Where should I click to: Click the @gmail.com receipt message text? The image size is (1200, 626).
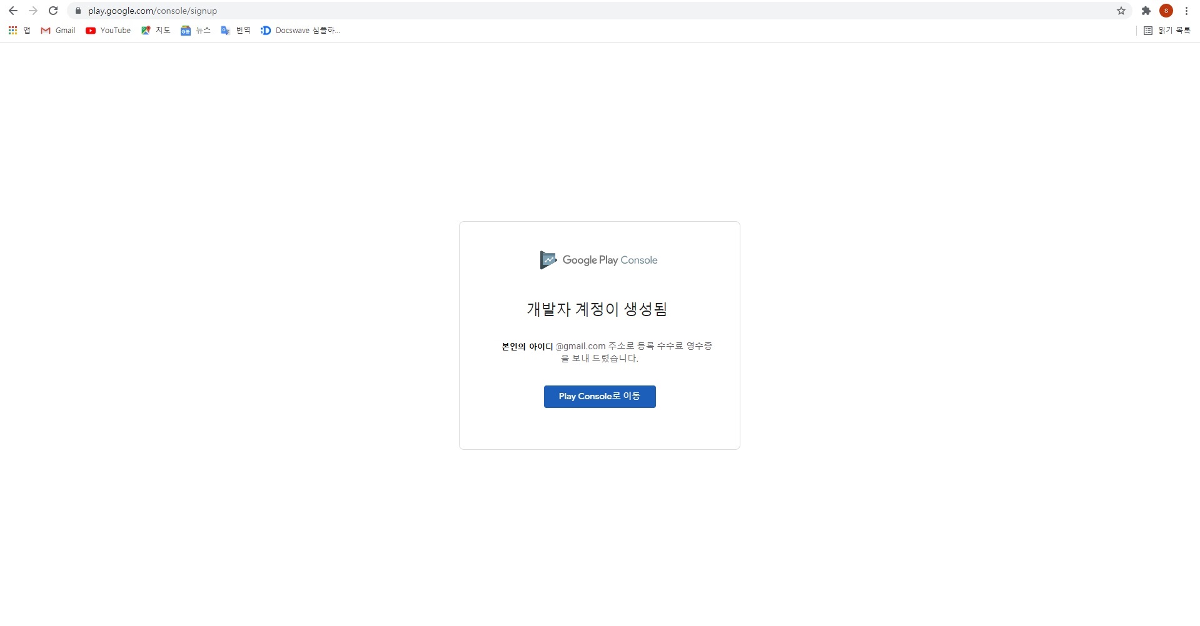[x=607, y=352]
